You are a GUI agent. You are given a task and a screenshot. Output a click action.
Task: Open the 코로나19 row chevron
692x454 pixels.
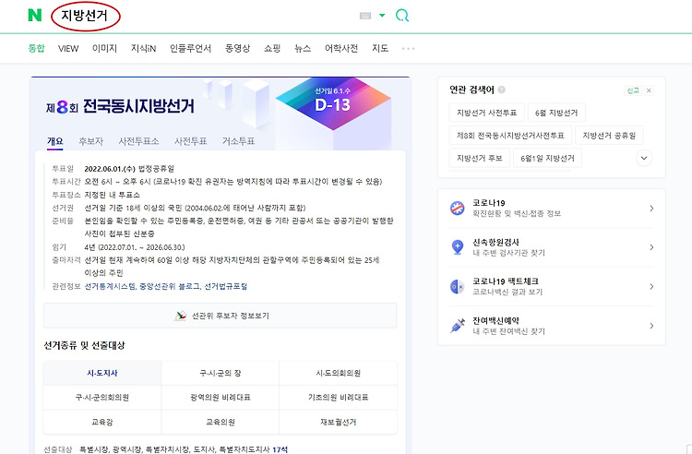(651, 208)
